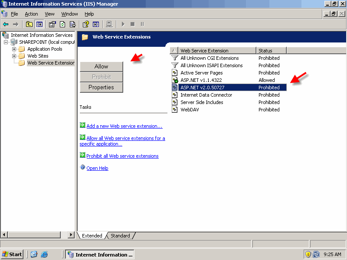Viewport: 347px width, 260px height.
Task: Open the toolbar Help question mark icon
Action: tap(85, 24)
